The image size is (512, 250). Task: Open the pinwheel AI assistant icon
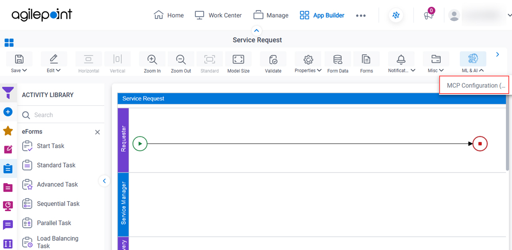(396, 15)
